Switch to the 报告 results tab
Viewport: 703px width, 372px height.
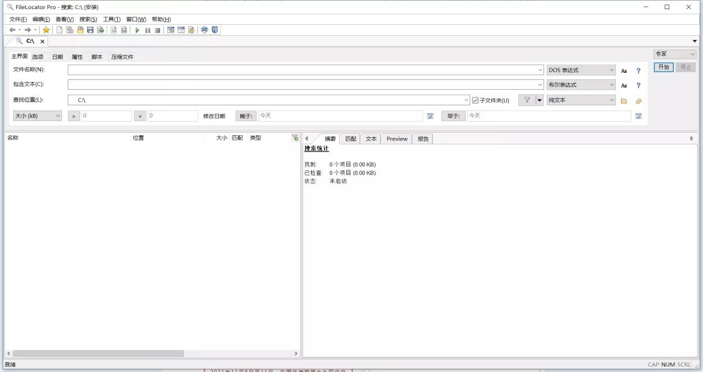423,139
